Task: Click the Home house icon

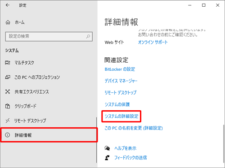Action: (x=8, y=22)
